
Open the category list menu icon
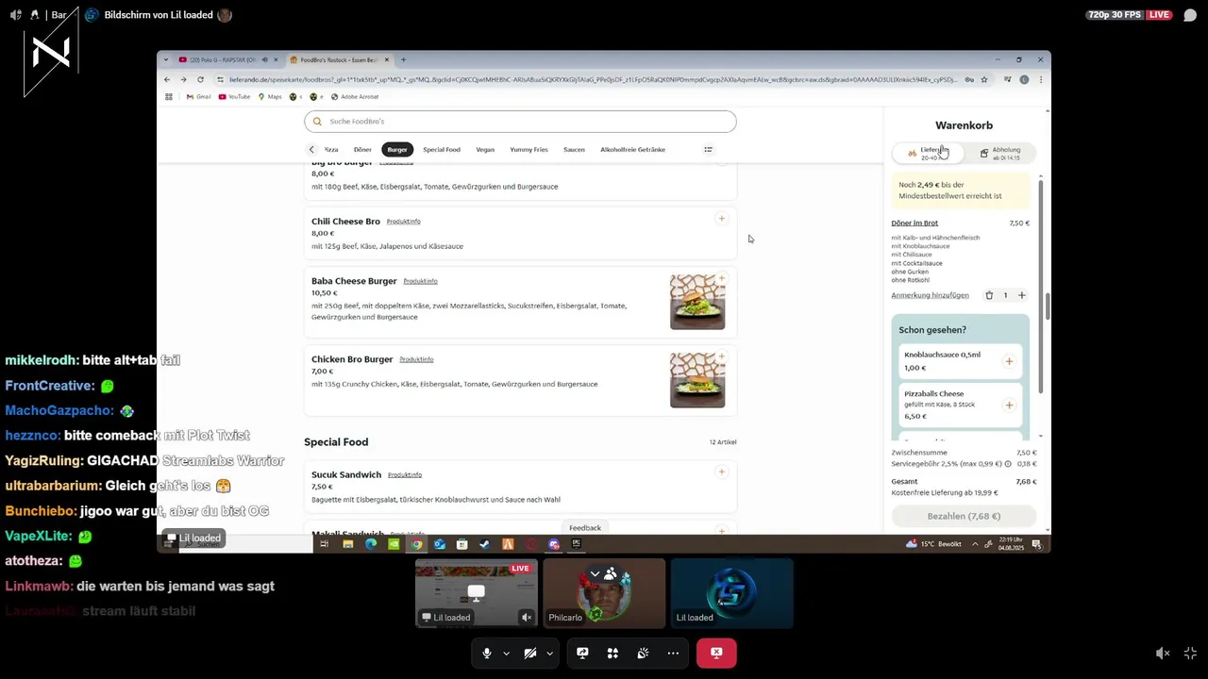pyautogui.click(x=708, y=149)
